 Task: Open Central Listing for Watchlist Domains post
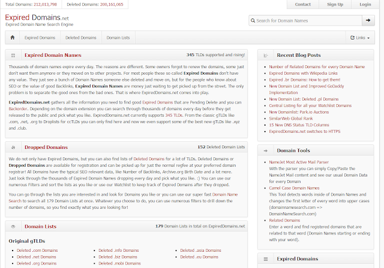click(x=310, y=106)
